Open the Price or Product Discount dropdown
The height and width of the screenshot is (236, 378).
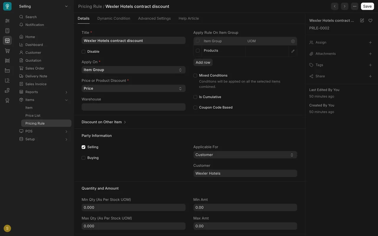133,88
